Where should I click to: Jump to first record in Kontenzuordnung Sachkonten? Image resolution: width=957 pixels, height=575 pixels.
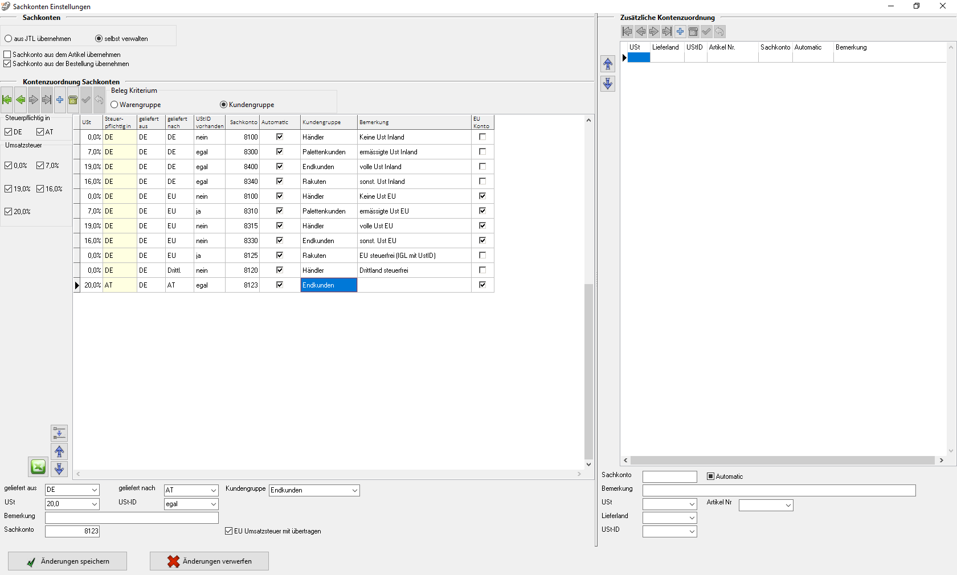7,100
